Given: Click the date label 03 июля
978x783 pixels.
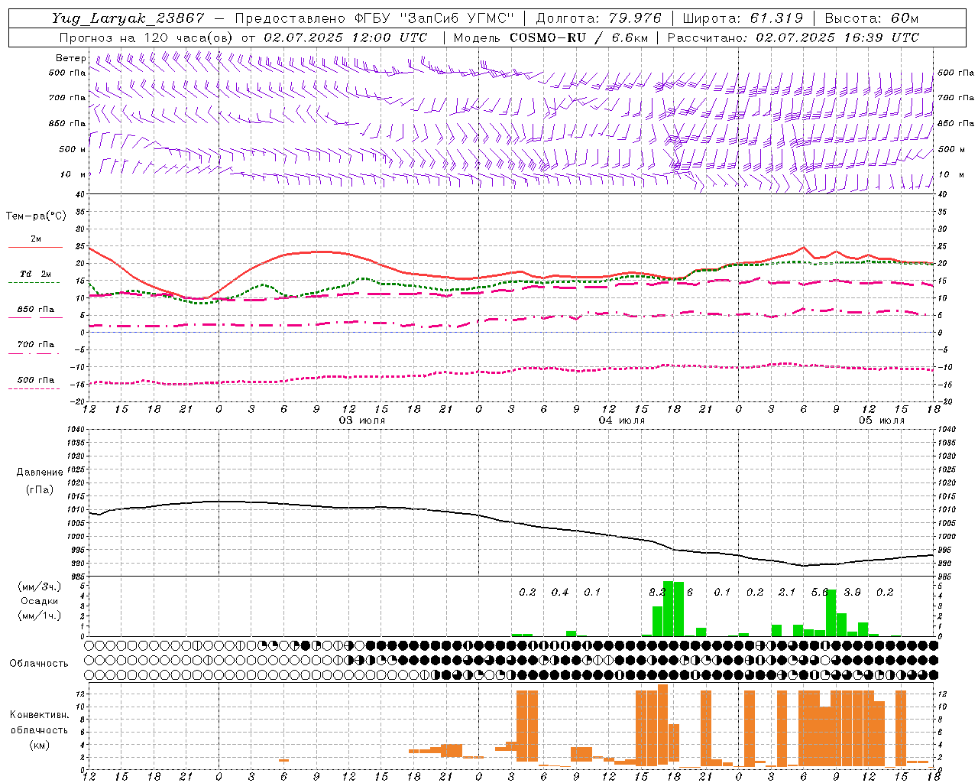Looking at the screenshot, I should 362,421.
